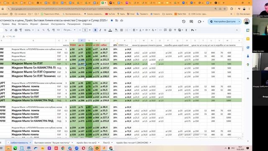Screen dimensions: 268x151
Task: Open the Данные menu
Action: click(44, 24)
